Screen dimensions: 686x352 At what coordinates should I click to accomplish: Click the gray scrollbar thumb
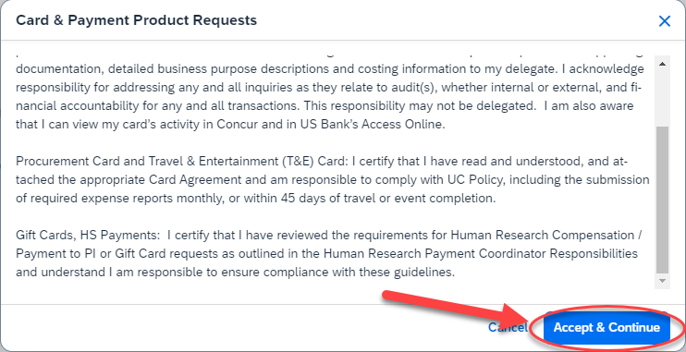click(x=662, y=199)
